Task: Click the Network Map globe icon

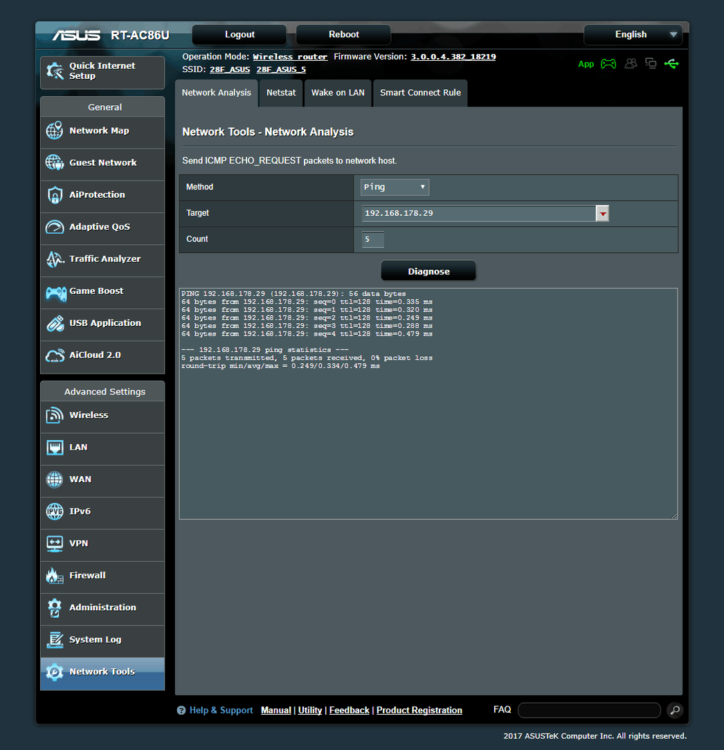Action: (x=55, y=131)
